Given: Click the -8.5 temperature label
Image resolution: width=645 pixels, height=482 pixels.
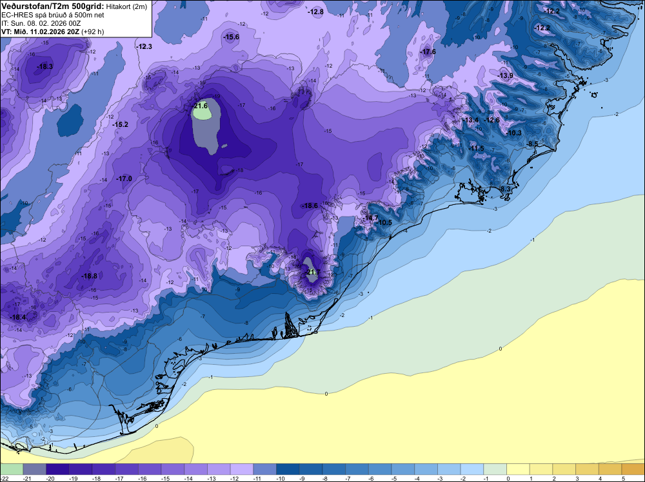Looking at the screenshot, I should pos(533,144).
